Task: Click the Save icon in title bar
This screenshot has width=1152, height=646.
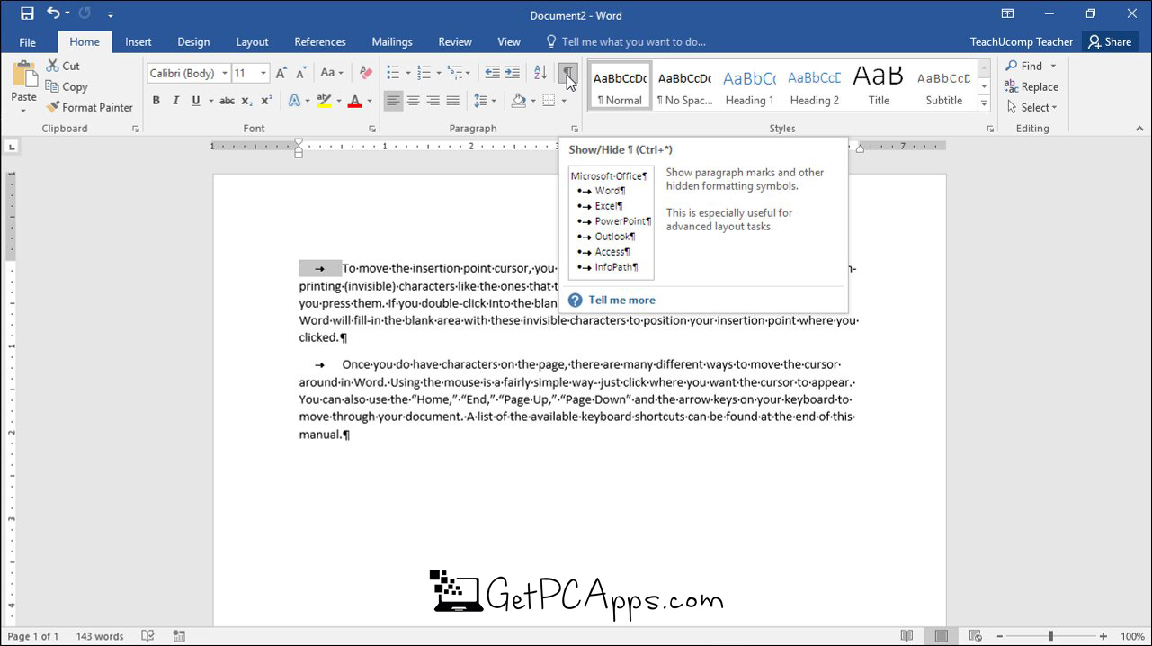Action: (x=27, y=13)
